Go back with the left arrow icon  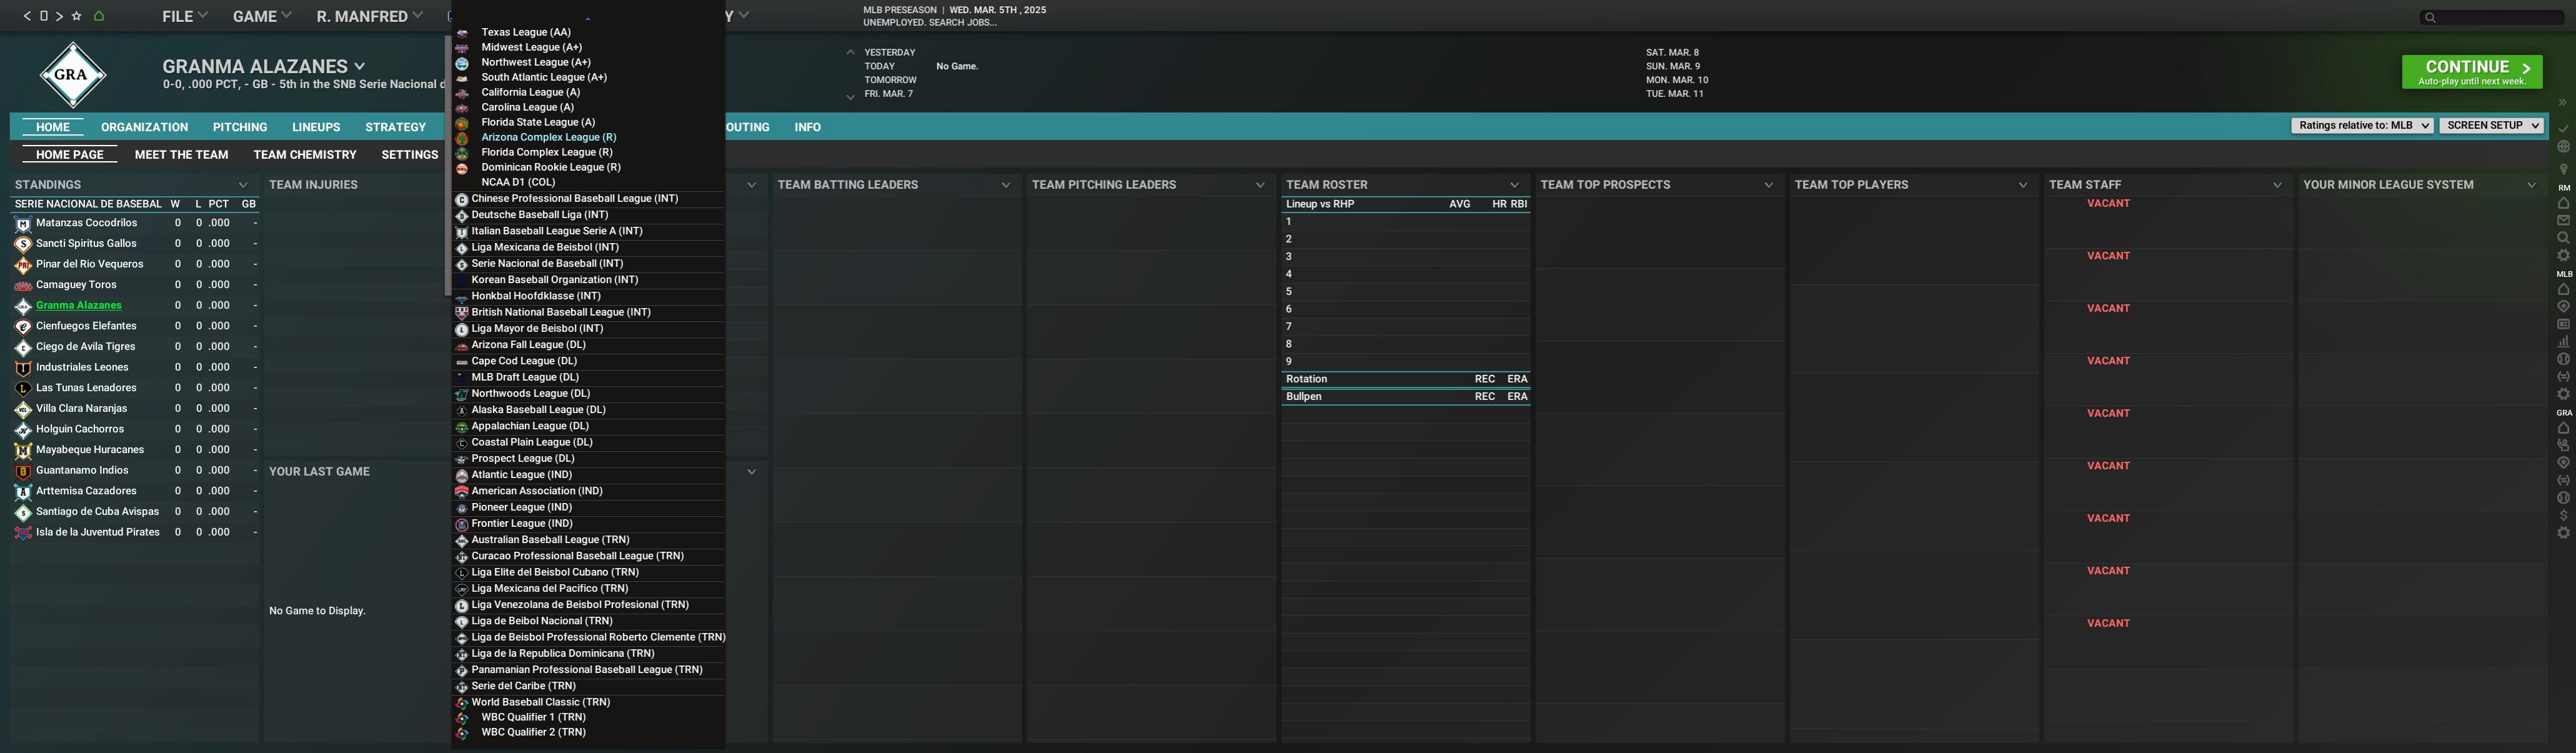[27, 16]
